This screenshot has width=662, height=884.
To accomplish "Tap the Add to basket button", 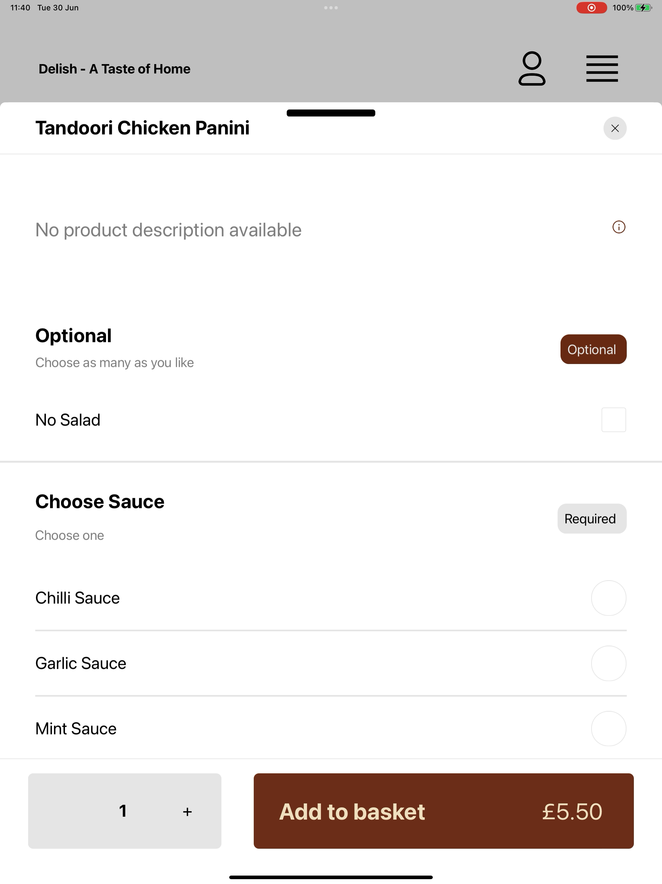I will pos(443,811).
